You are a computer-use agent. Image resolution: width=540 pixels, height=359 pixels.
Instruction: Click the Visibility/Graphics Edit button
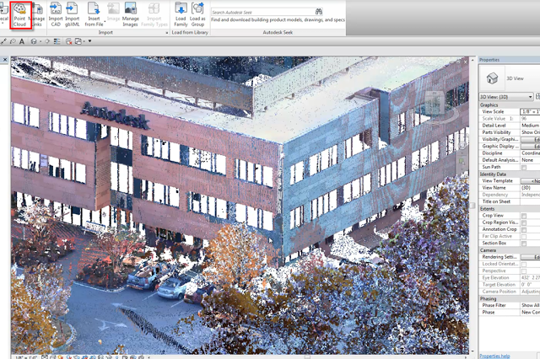(x=531, y=140)
